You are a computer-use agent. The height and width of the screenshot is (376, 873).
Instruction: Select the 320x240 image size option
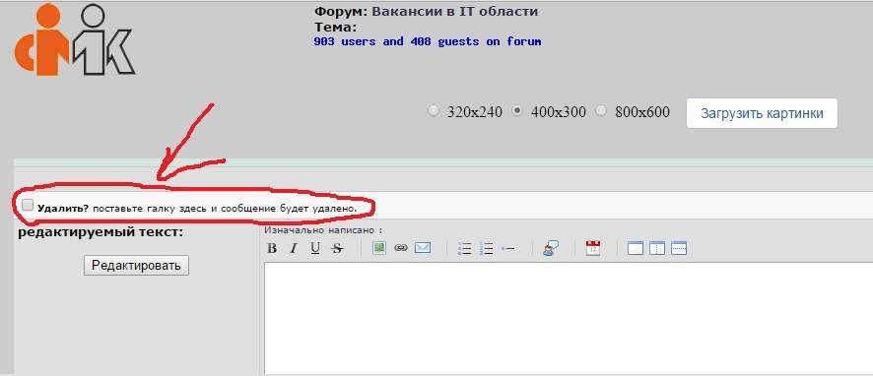coord(433,110)
